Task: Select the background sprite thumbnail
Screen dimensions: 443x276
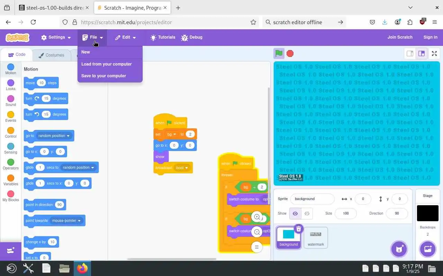Action: tap(288, 237)
